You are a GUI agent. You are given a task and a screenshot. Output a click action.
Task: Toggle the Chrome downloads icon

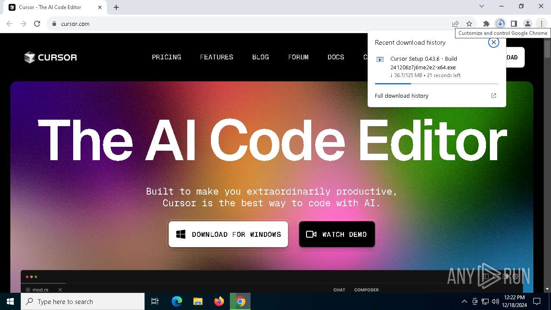(x=500, y=24)
